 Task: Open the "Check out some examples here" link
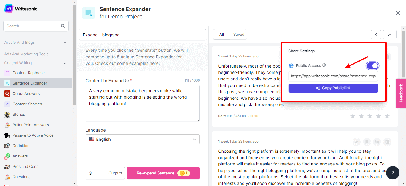click(x=127, y=63)
